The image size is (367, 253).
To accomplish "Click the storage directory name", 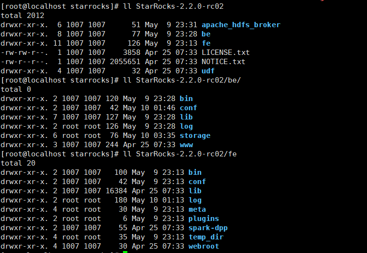I will pos(195,135).
